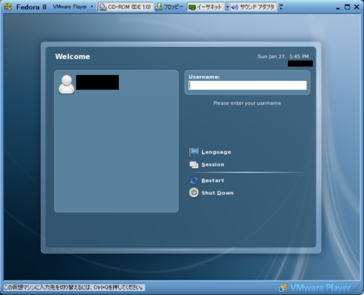Choose the Restart option
Screen dimensions: 364x295
[213, 180]
